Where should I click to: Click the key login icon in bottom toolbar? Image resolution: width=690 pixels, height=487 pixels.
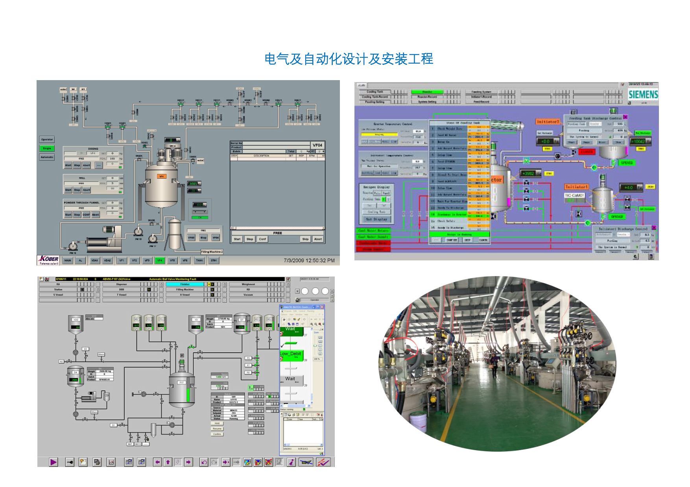tap(70, 462)
